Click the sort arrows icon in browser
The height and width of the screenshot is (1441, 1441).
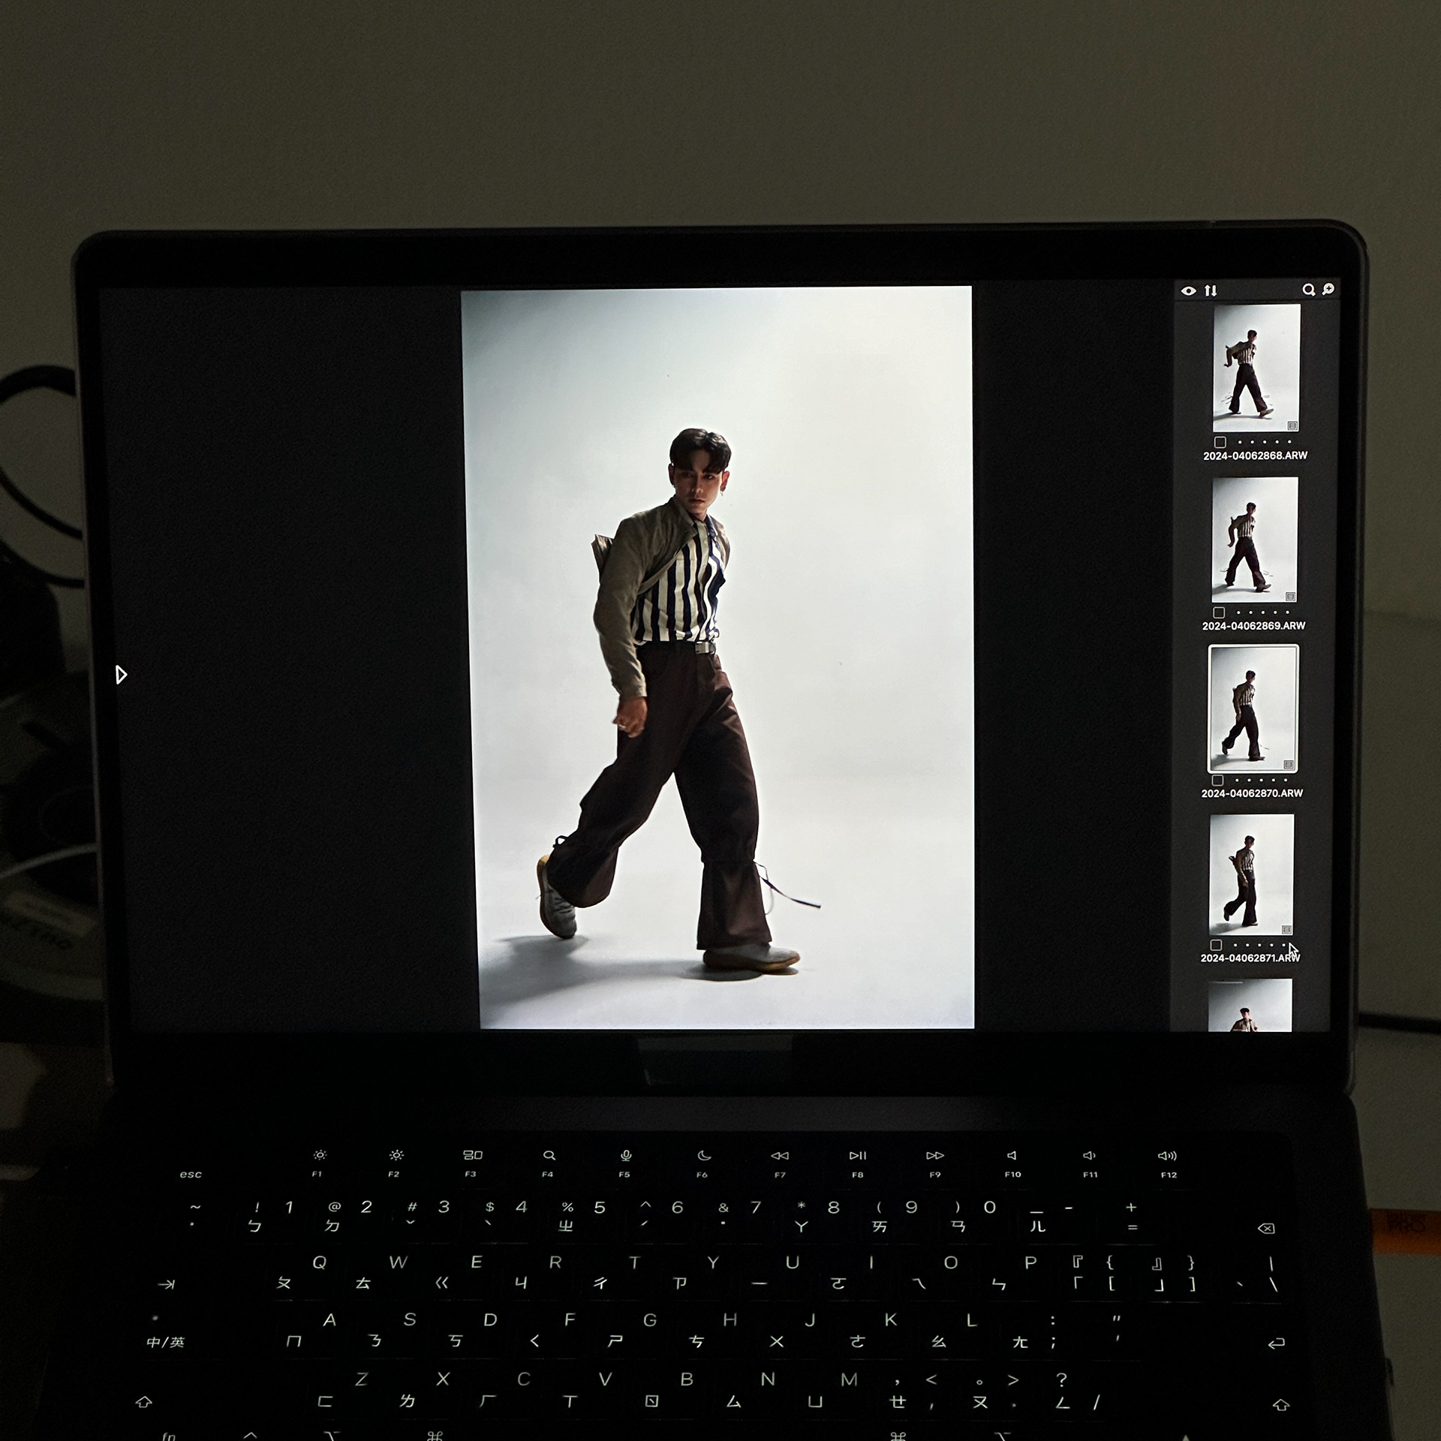[1211, 290]
